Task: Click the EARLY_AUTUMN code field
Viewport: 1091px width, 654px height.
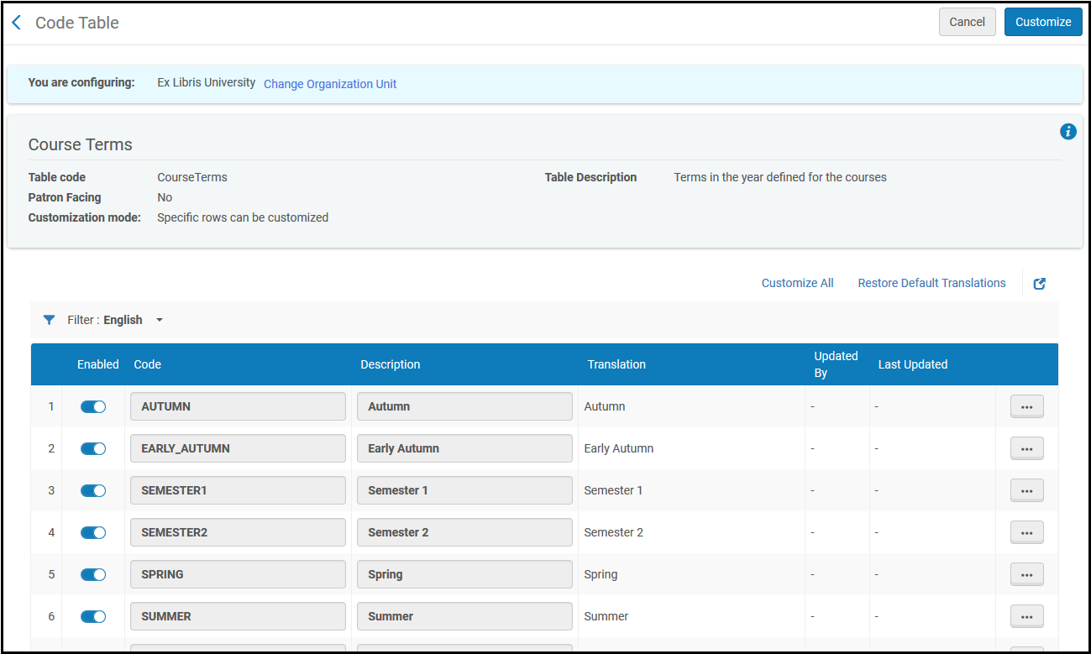Action: [238, 448]
